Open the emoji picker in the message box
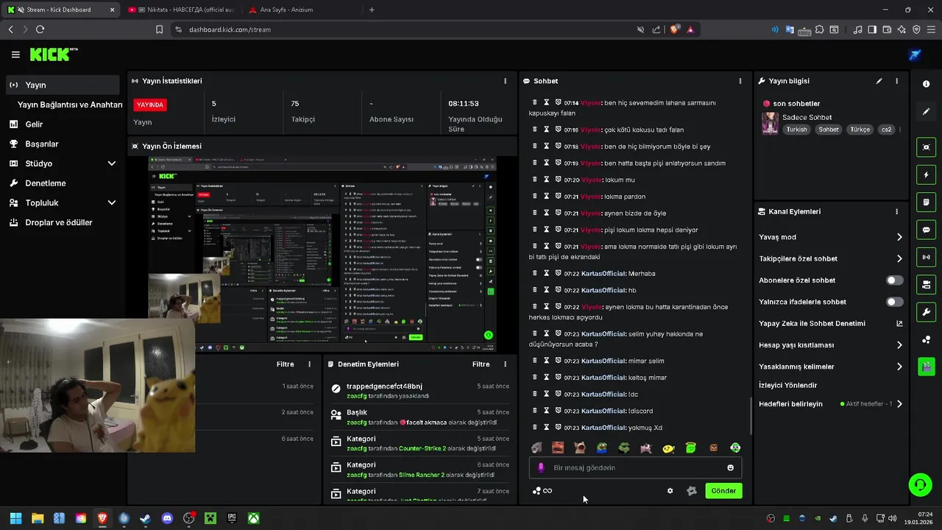This screenshot has width=942, height=530. (x=730, y=467)
